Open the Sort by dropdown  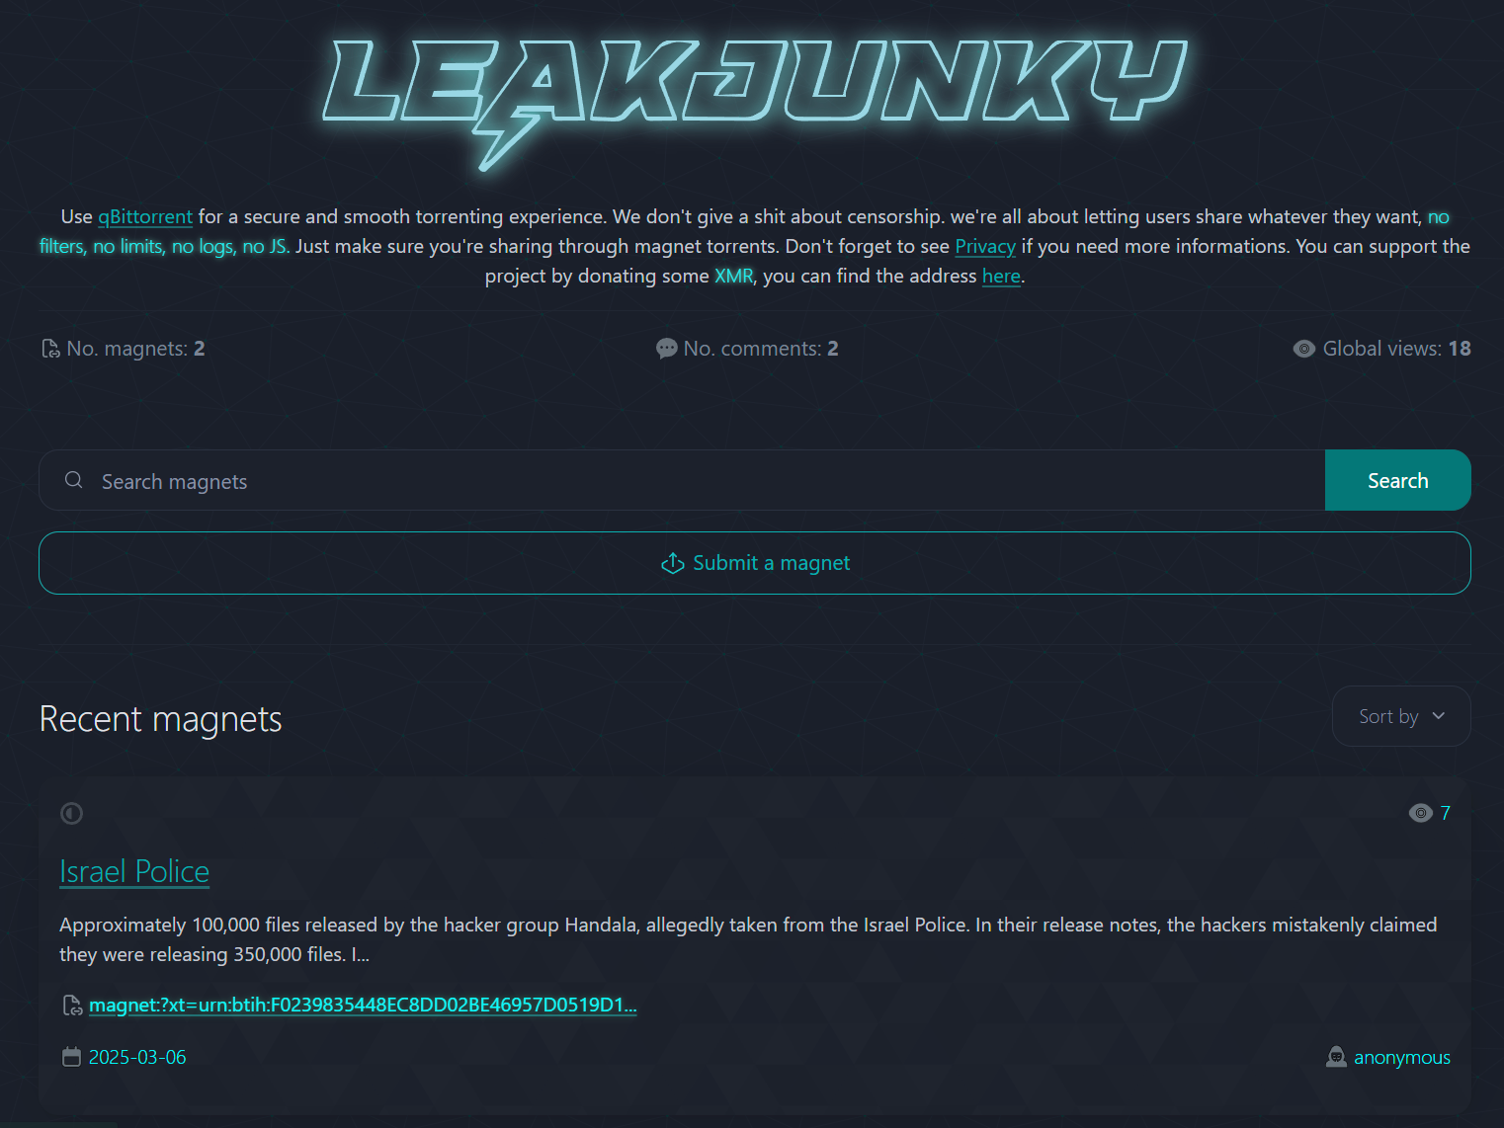click(1401, 716)
